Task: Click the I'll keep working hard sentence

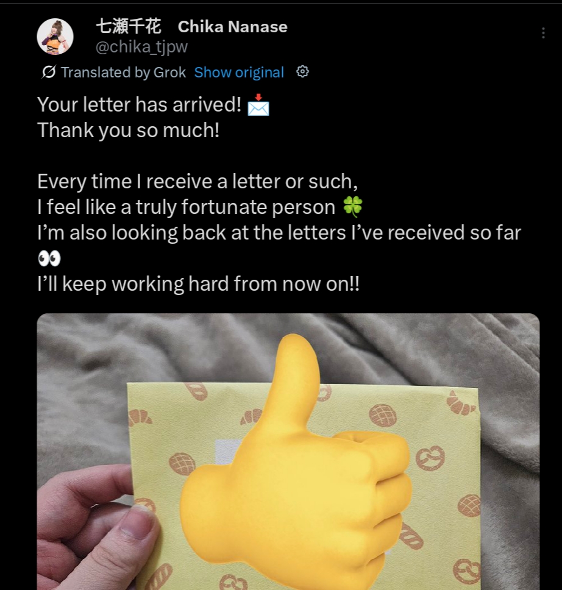Action: (x=198, y=283)
